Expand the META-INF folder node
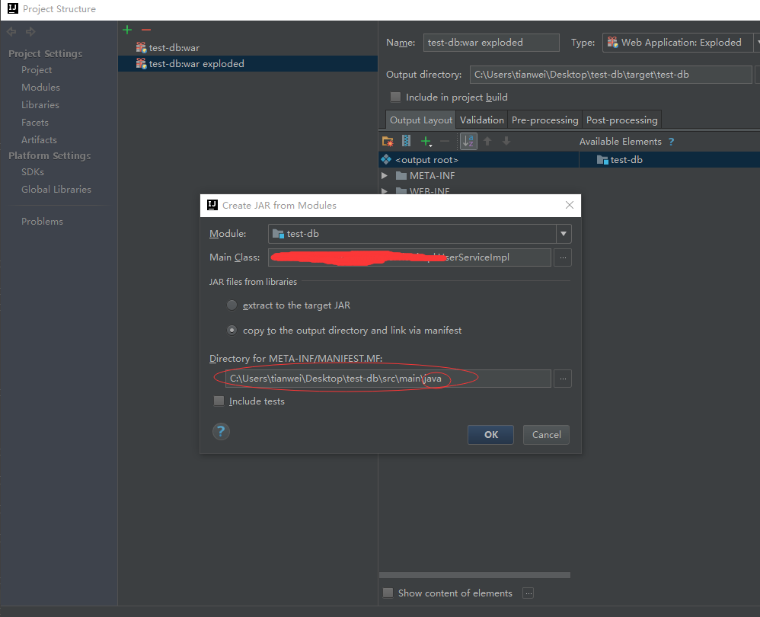 (385, 176)
